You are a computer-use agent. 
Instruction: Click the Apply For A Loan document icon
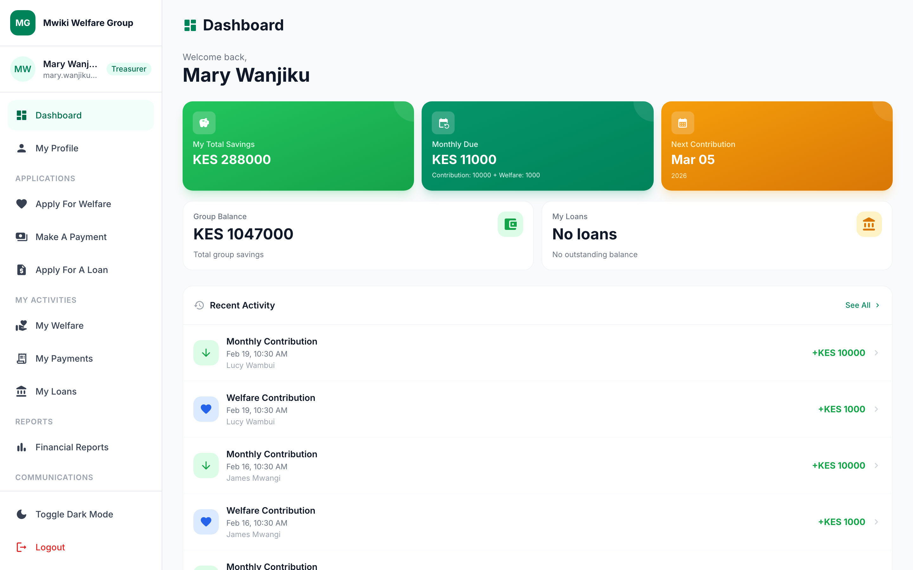[22, 269]
